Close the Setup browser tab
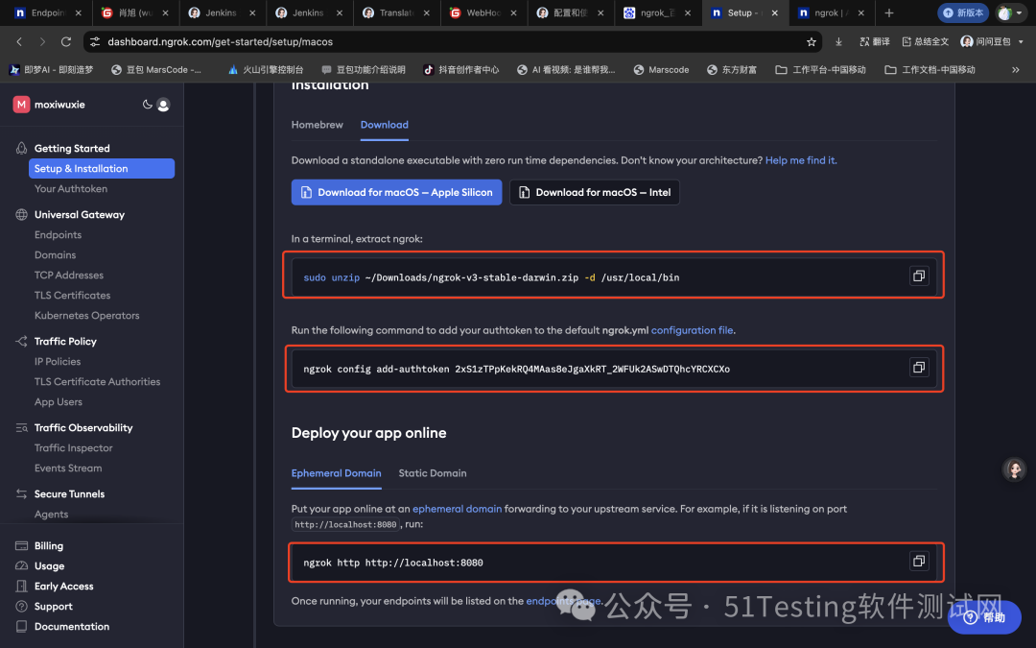The image size is (1036, 648). coord(774,12)
